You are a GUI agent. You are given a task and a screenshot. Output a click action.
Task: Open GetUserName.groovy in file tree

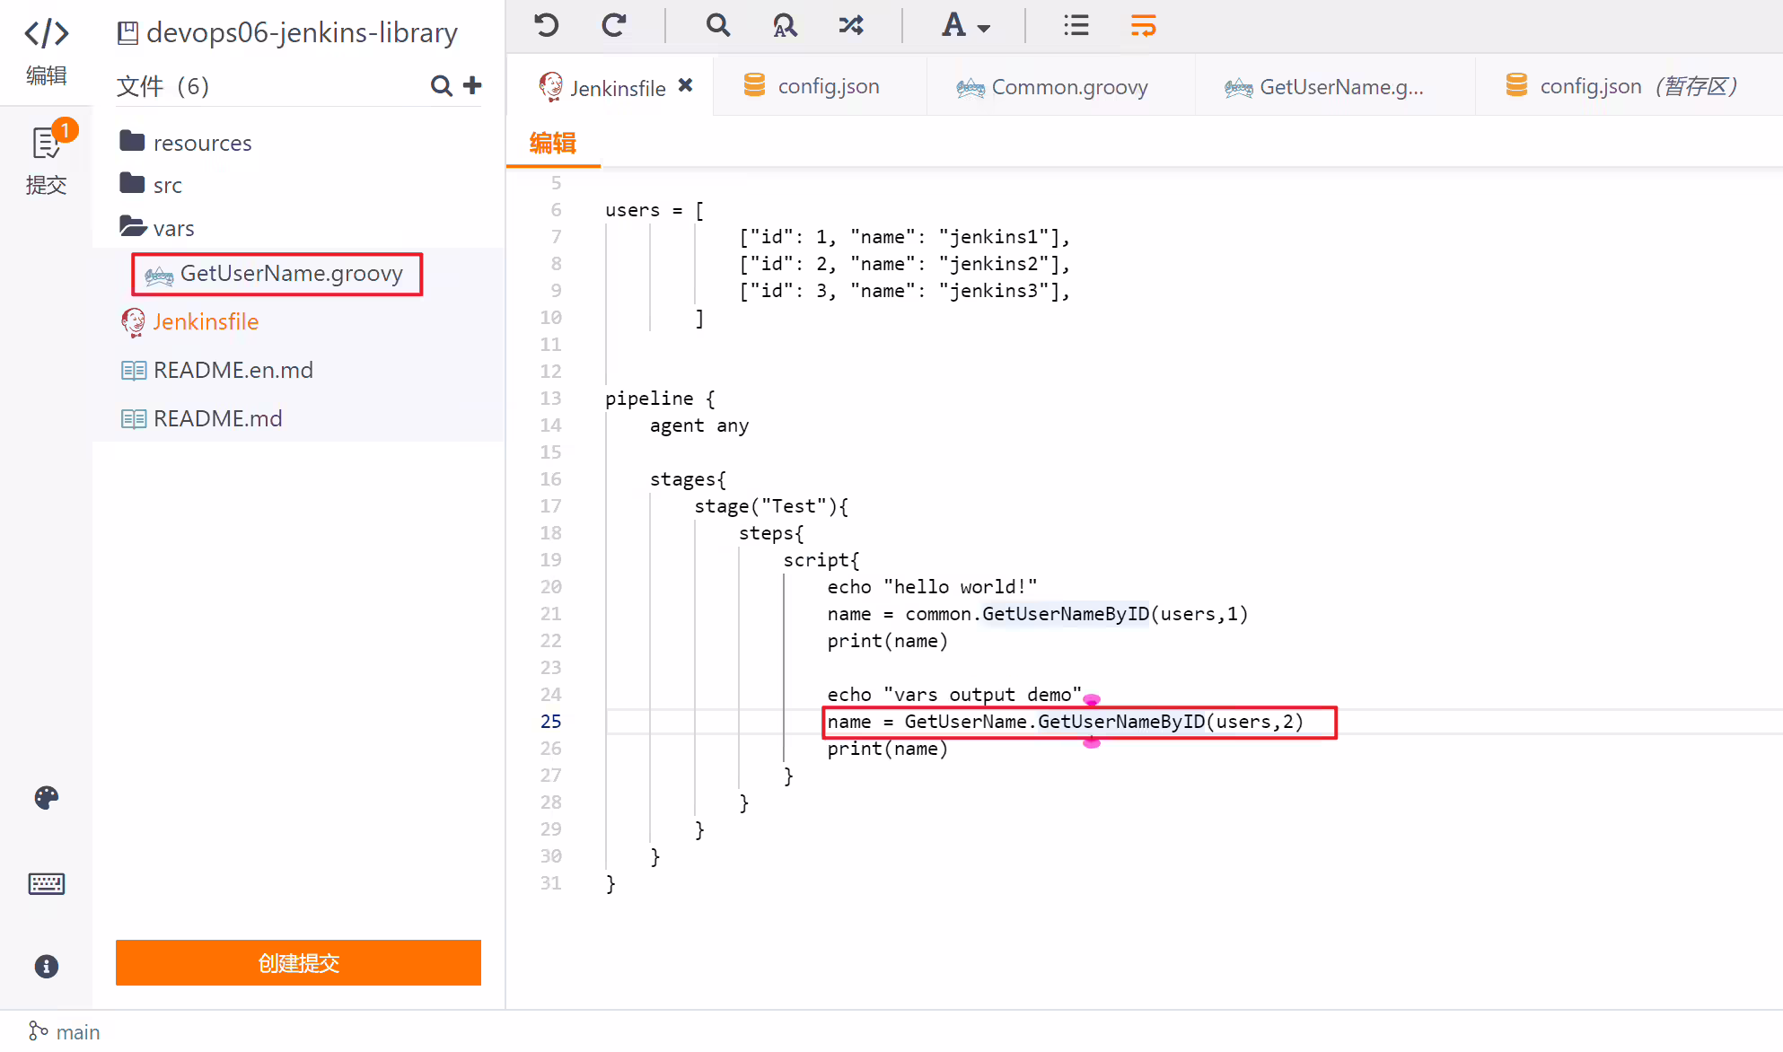point(277,274)
